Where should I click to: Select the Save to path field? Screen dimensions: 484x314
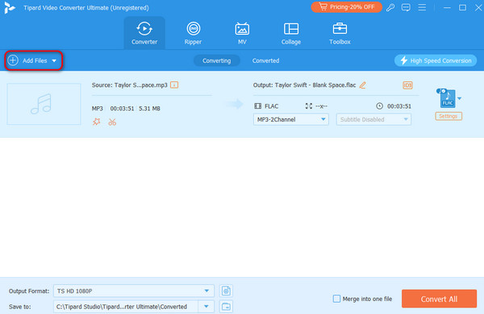point(126,307)
